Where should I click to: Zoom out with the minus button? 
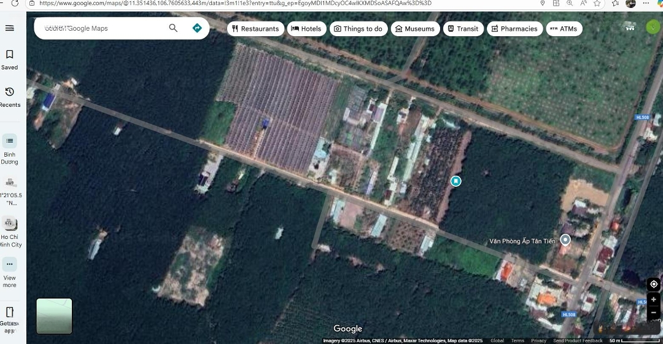tap(654, 312)
